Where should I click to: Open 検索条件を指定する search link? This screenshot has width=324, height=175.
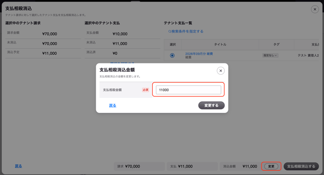point(186,32)
